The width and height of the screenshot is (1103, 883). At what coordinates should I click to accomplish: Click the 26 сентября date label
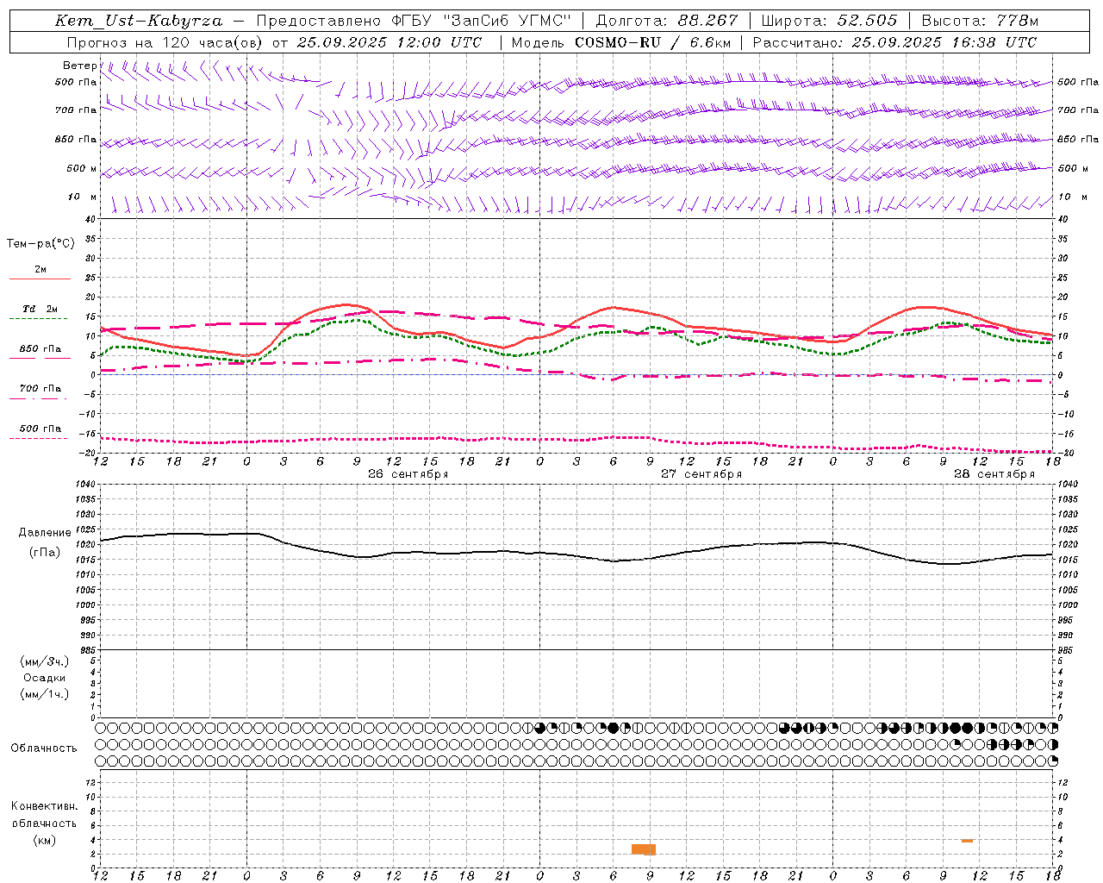[x=408, y=474]
